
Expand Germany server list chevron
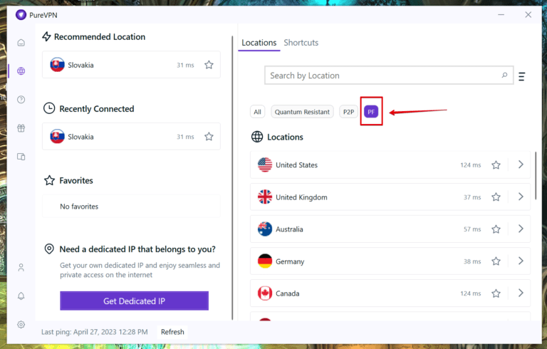pos(521,261)
